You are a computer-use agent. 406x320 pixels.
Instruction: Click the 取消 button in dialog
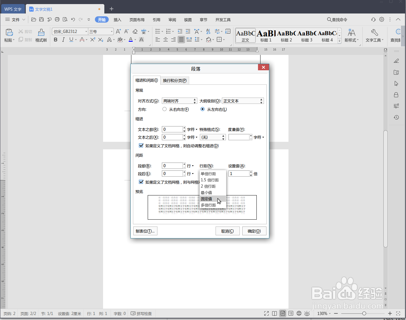point(228,231)
